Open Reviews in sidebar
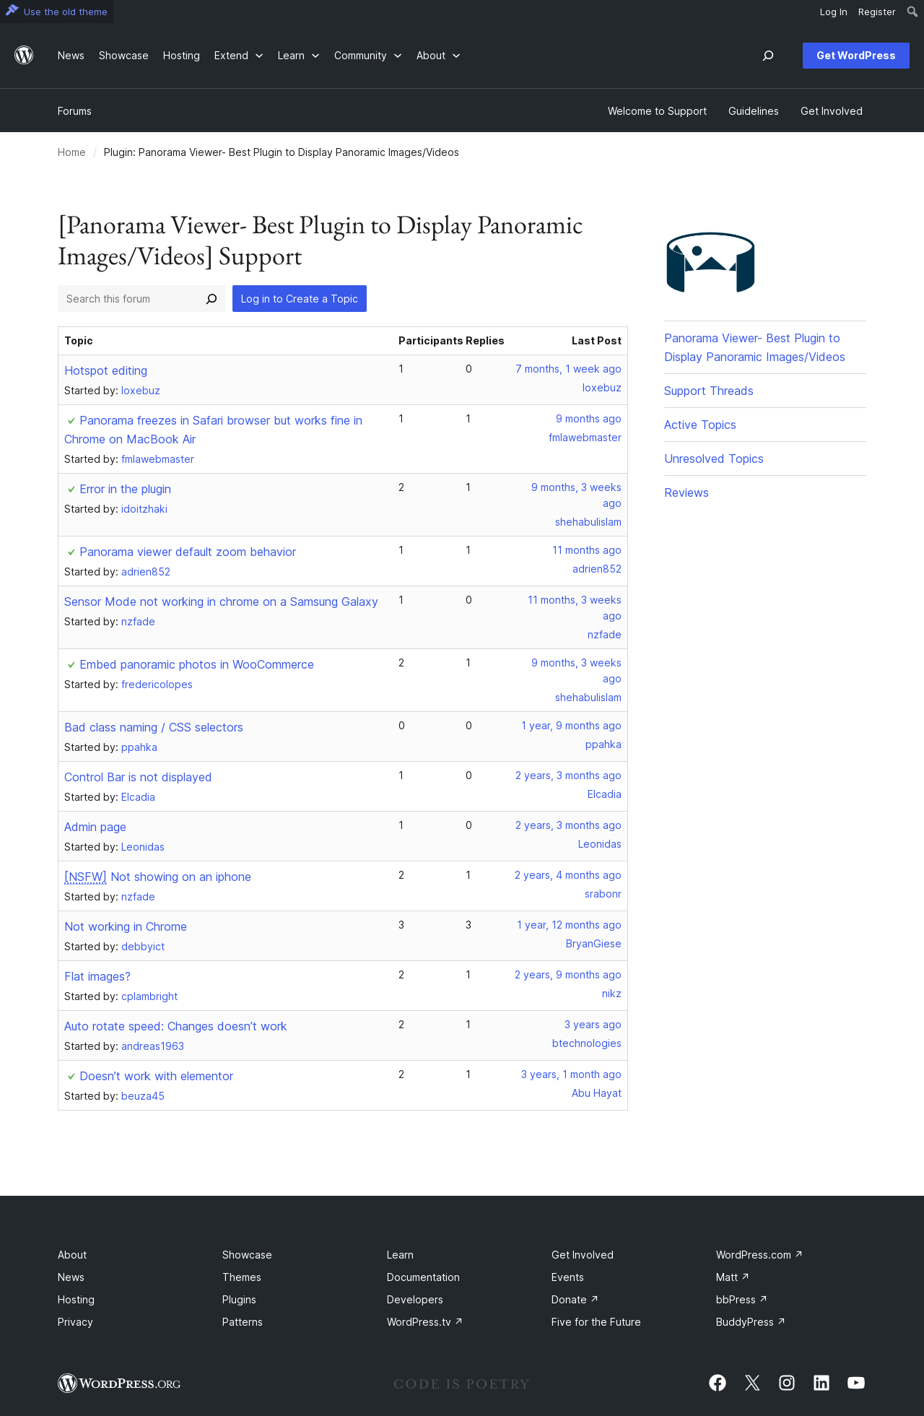The image size is (924, 1416). tap(687, 492)
